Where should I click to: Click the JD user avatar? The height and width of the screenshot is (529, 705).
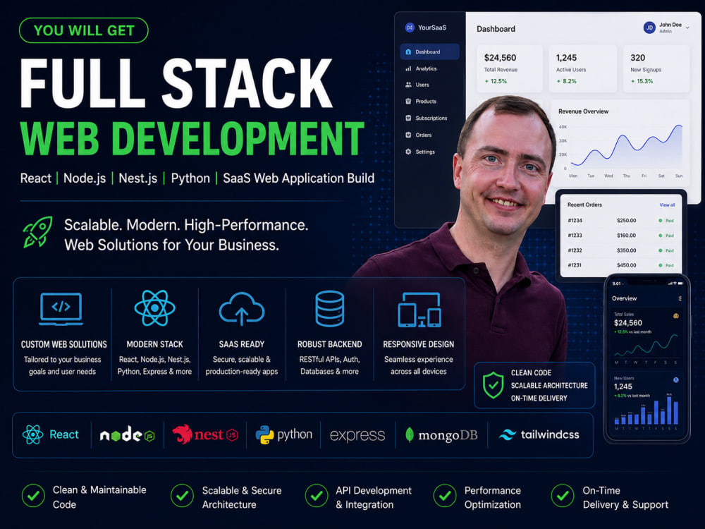point(649,28)
